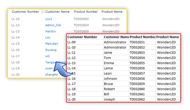
Task: Select WonderLED cell in the Joseph row
Action: [168, 100]
